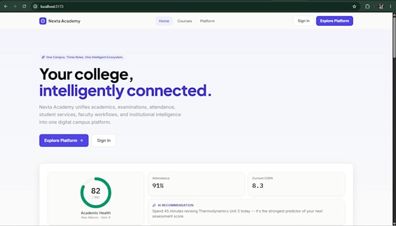Click the hero Explore Platform arrow button
The image size is (396, 226).
tap(64, 140)
